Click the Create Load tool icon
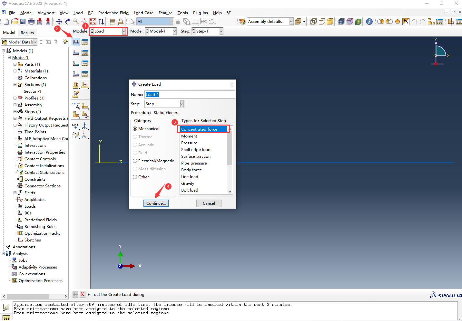 76,42
